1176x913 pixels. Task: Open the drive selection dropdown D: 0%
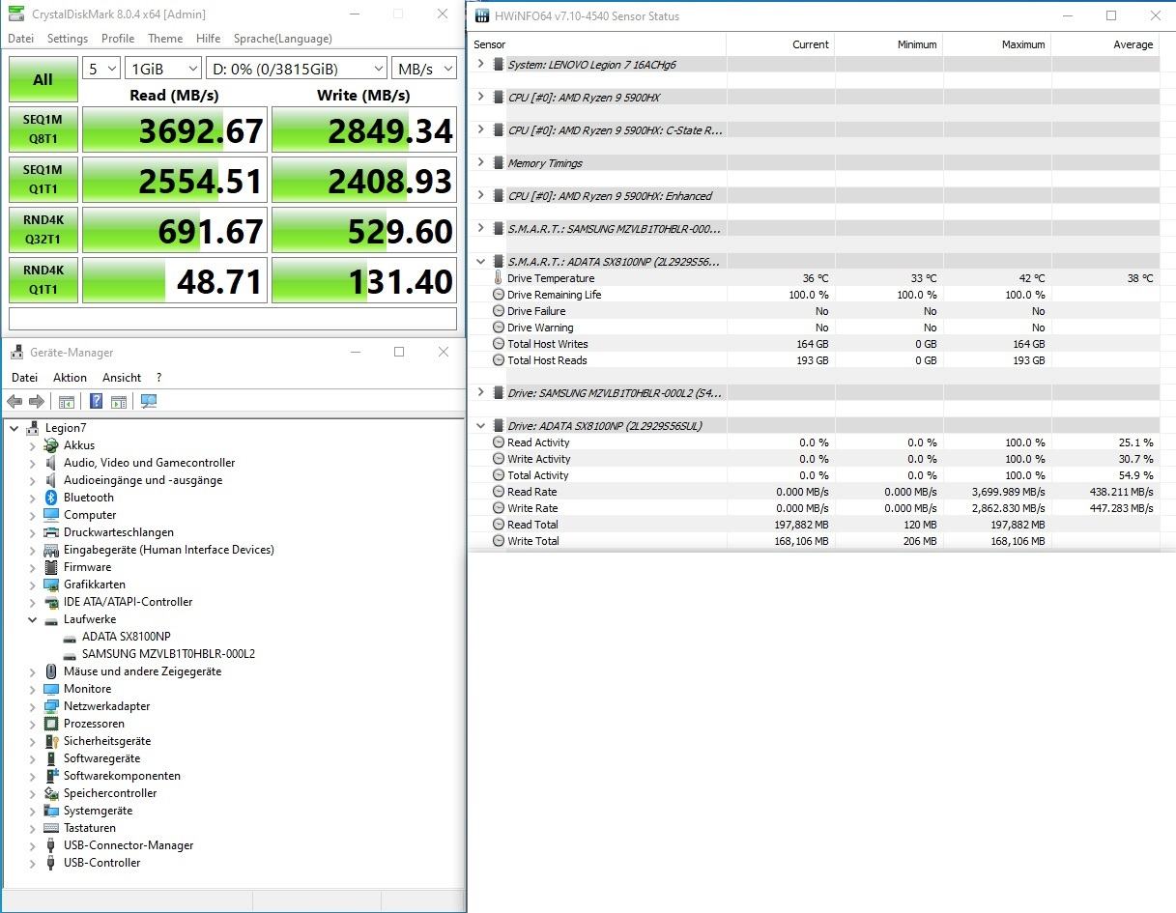(x=297, y=69)
